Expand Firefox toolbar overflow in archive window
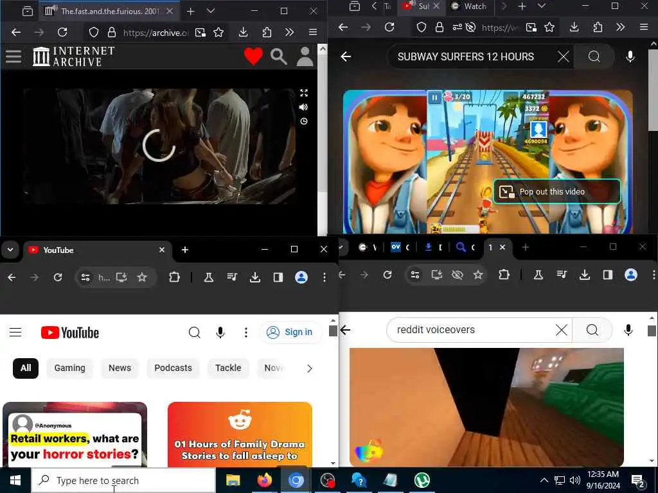This screenshot has width=658, height=493. (289, 32)
